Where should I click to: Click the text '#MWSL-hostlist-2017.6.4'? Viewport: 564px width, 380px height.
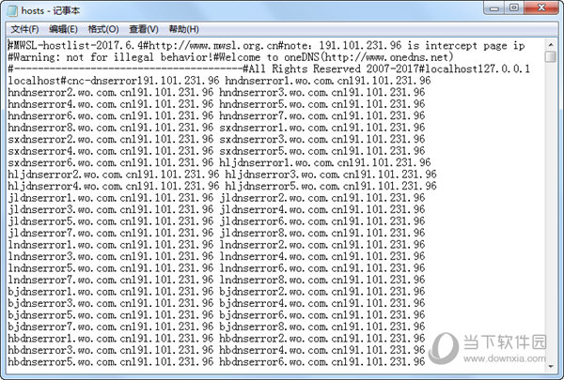(75, 46)
